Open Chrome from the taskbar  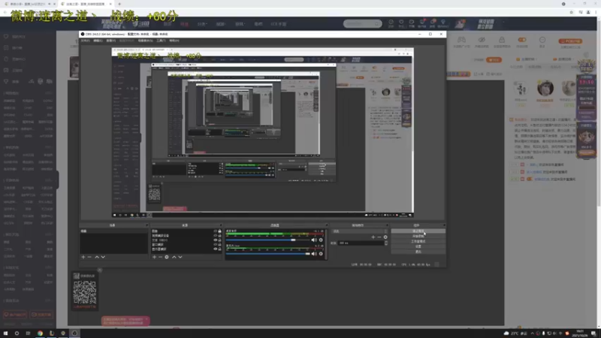[x=40, y=333]
